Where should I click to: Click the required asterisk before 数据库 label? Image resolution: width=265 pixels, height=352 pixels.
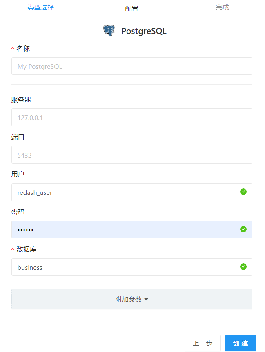pos(13,249)
